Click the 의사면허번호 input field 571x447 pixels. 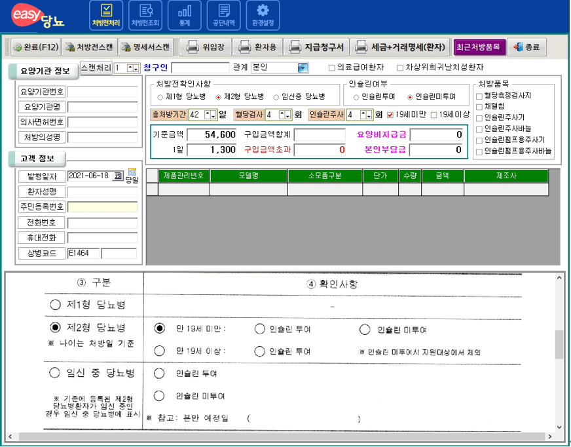click(x=103, y=122)
